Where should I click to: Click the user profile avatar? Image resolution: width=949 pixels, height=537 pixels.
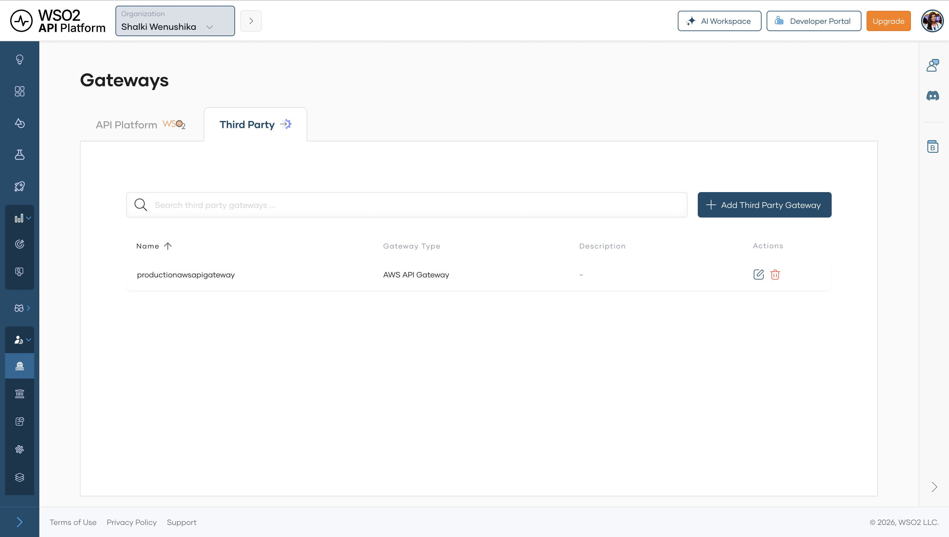(932, 21)
